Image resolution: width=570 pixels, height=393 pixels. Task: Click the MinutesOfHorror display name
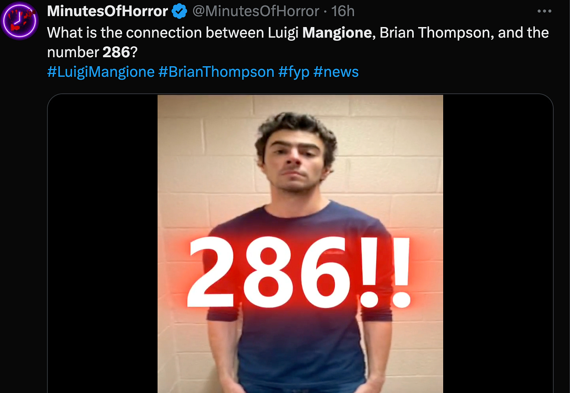(x=108, y=11)
